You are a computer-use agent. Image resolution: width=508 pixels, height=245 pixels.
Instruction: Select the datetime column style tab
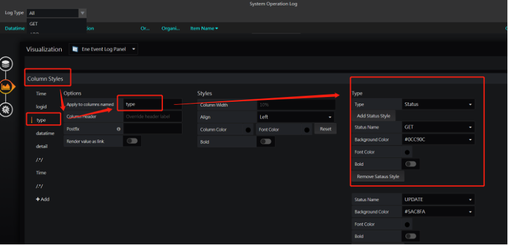point(45,133)
